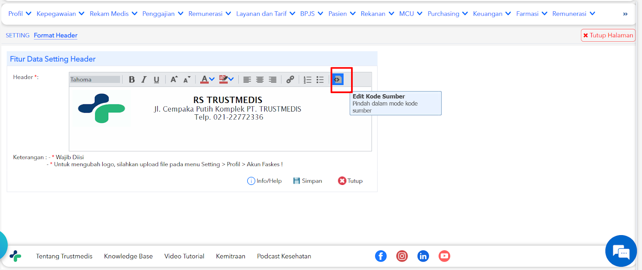642x270 pixels.
Task: Apply the text highlight color button
Action: click(223, 79)
